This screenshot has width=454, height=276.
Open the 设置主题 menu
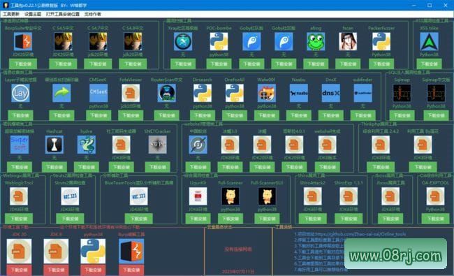coord(33,14)
